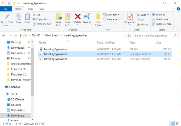Viewport: 181px width, 126px height.
Task: Switch to large icons view layout
Action: coord(177,124)
